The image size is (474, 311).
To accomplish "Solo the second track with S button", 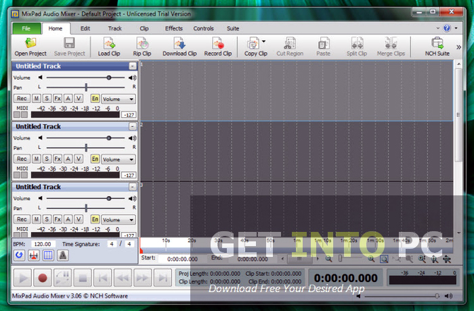I will point(47,159).
